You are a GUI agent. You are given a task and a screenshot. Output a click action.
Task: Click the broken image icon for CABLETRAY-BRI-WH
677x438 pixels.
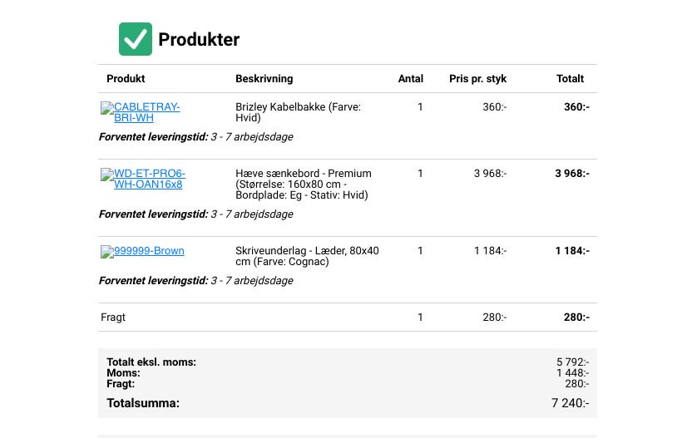[x=106, y=108]
